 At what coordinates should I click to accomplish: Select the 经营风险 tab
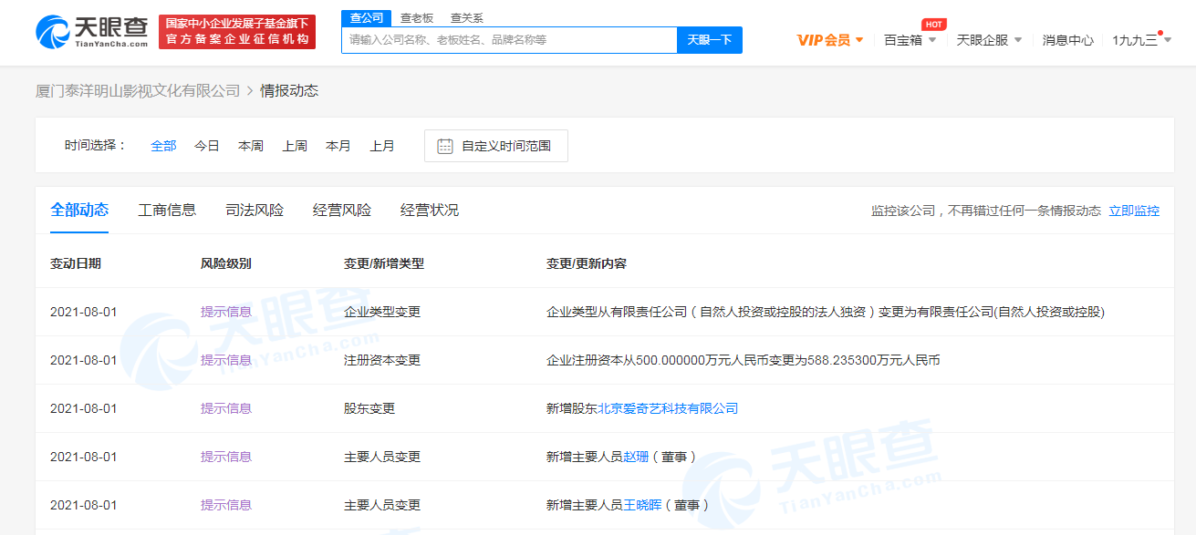[x=342, y=210]
